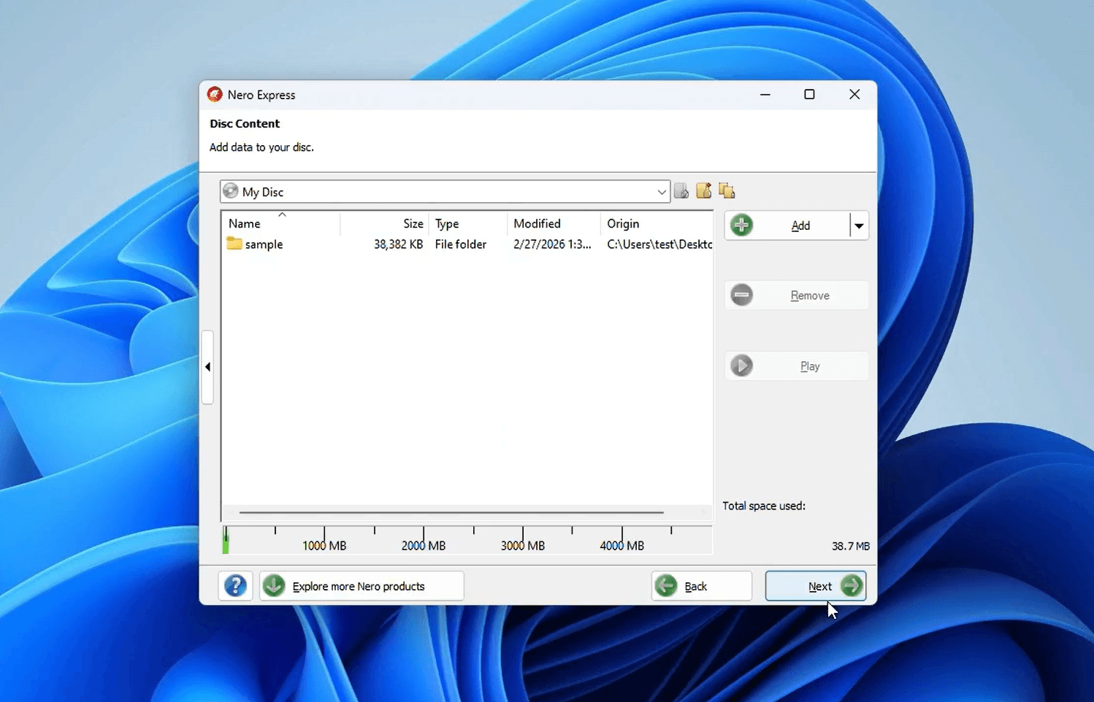Click the Play button
The width and height of the screenshot is (1094, 702).
click(796, 366)
